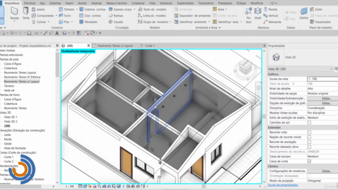Choose the Janela window tool
Image resolution: width=338 pixels, height=190 pixels.
(38, 9)
